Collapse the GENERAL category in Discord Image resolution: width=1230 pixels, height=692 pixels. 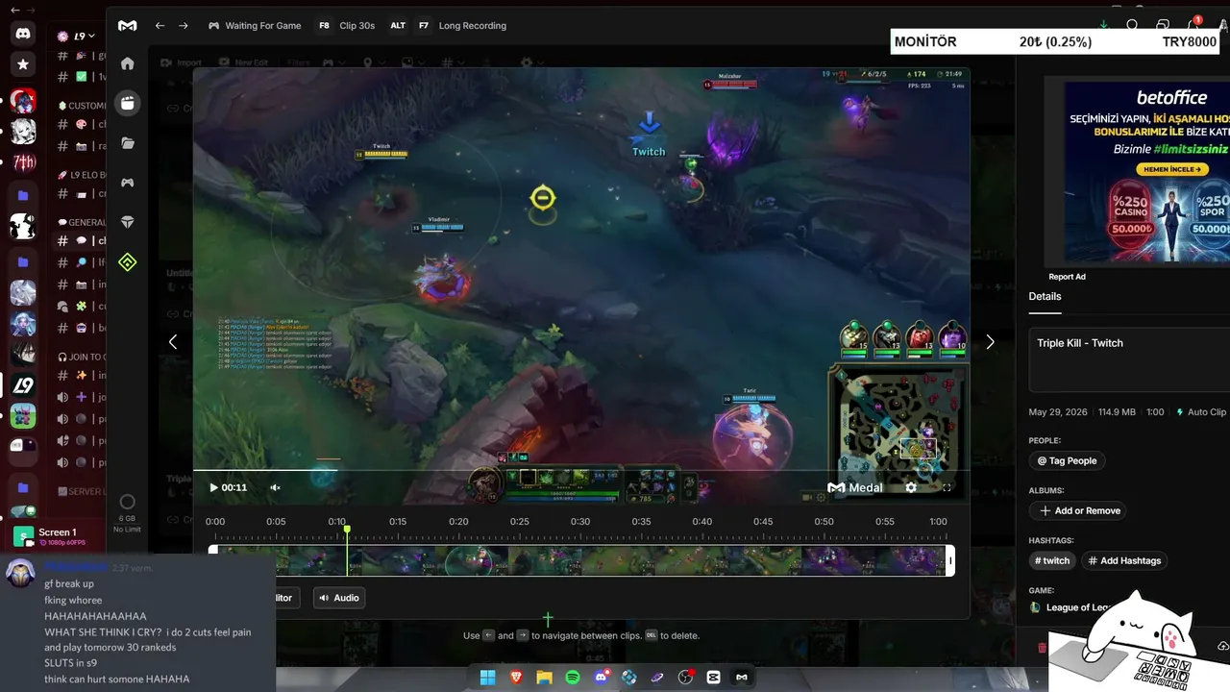point(82,222)
